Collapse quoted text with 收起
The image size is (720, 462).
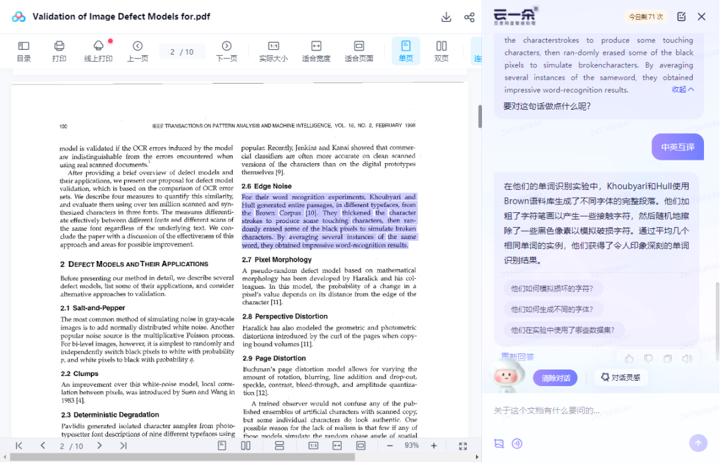click(683, 89)
